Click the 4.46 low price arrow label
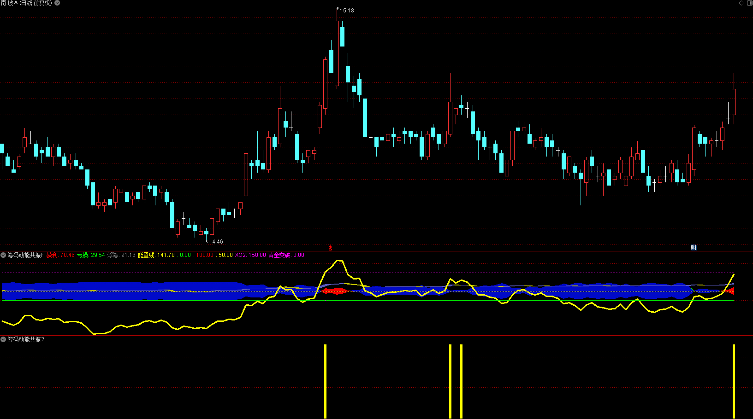Image resolution: width=753 pixels, height=419 pixels. (216, 241)
